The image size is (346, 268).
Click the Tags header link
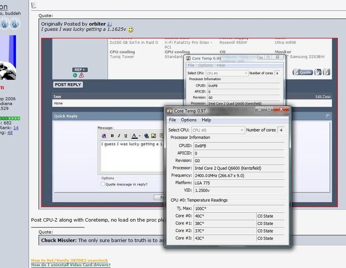click(57, 96)
